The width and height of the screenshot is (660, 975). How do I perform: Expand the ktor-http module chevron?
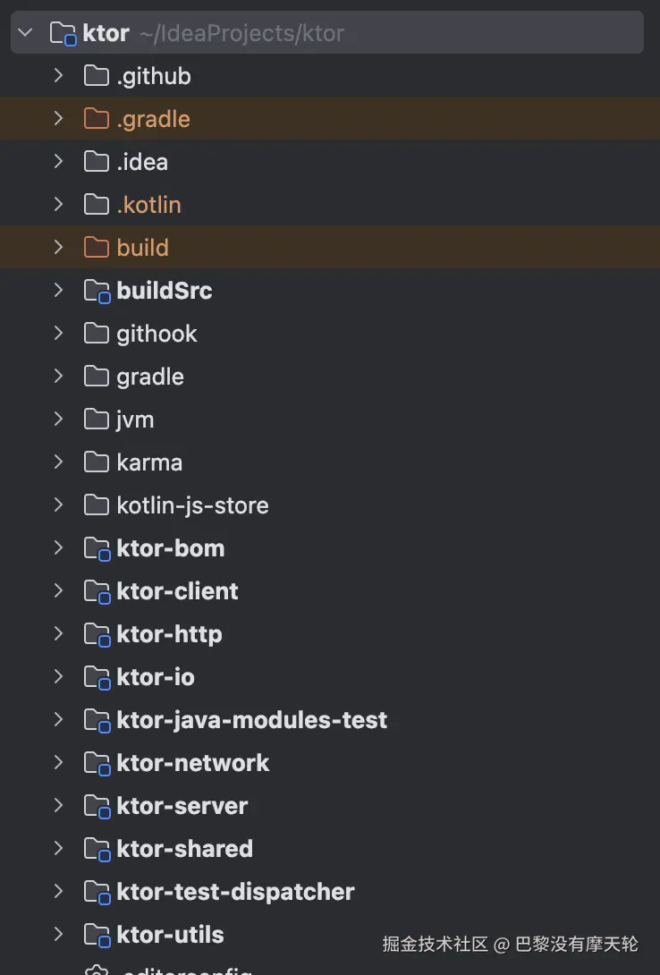tap(58, 634)
